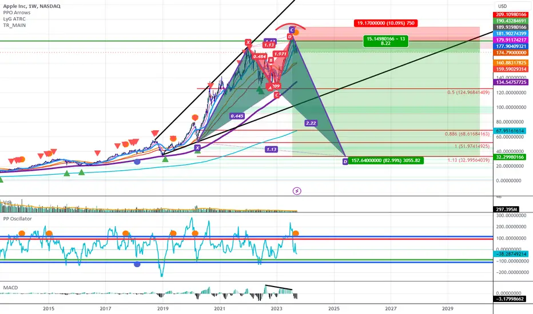Click the PP Oscillator pane title
Screen dimensions: 533x314
(17, 219)
